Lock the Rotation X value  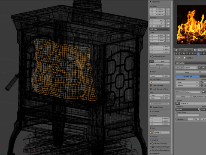click(x=168, y=21)
